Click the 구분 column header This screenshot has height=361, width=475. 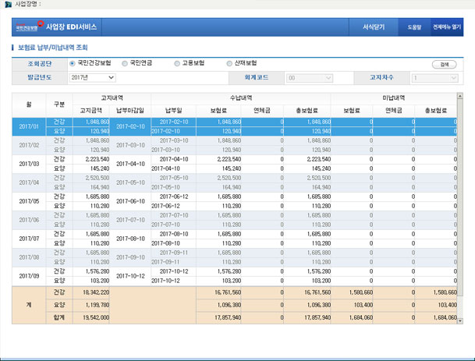[x=59, y=104]
